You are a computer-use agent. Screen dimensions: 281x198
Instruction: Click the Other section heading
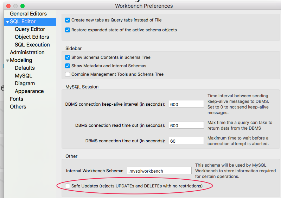[71, 156]
